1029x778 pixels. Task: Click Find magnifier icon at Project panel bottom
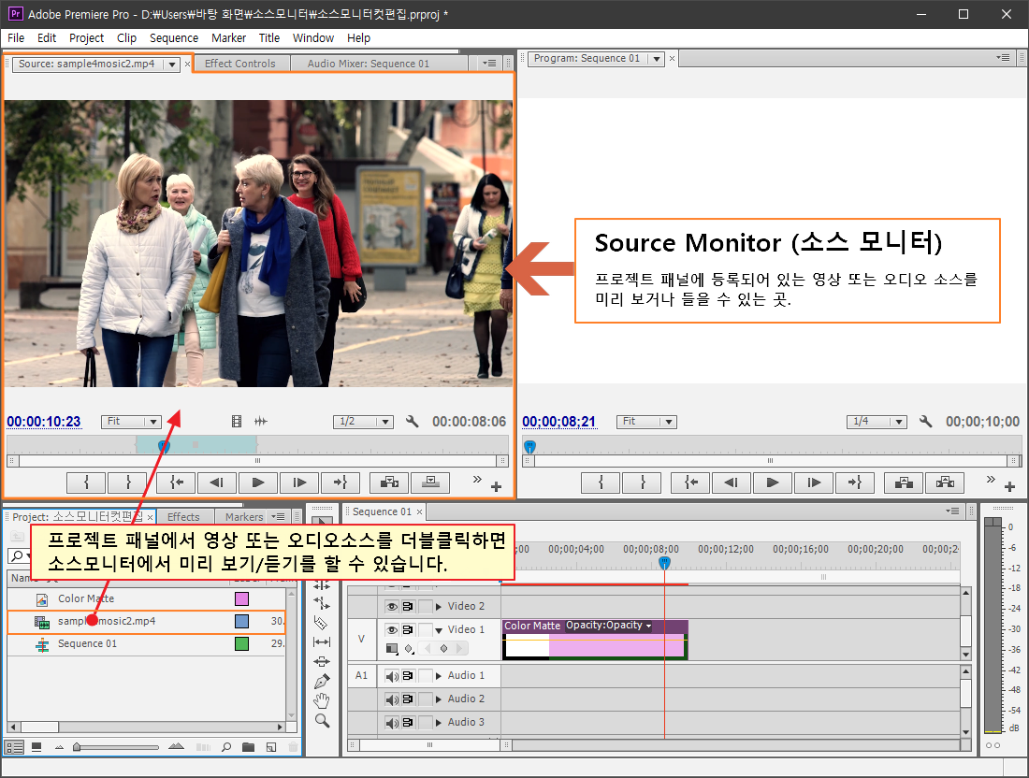(x=226, y=746)
